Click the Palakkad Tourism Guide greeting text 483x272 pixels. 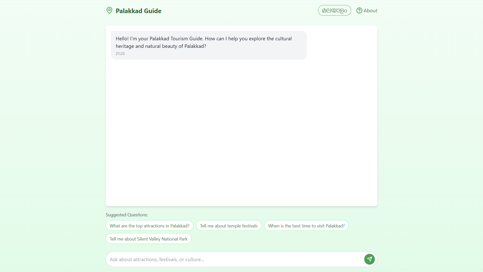click(204, 42)
